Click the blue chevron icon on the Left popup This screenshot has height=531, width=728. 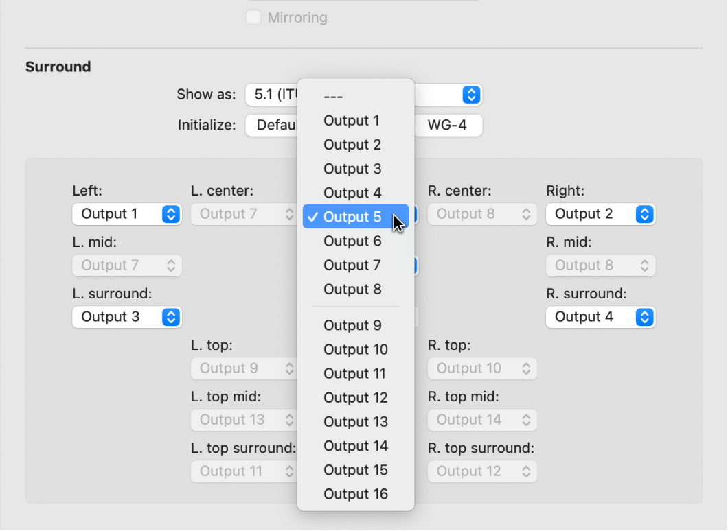171,214
